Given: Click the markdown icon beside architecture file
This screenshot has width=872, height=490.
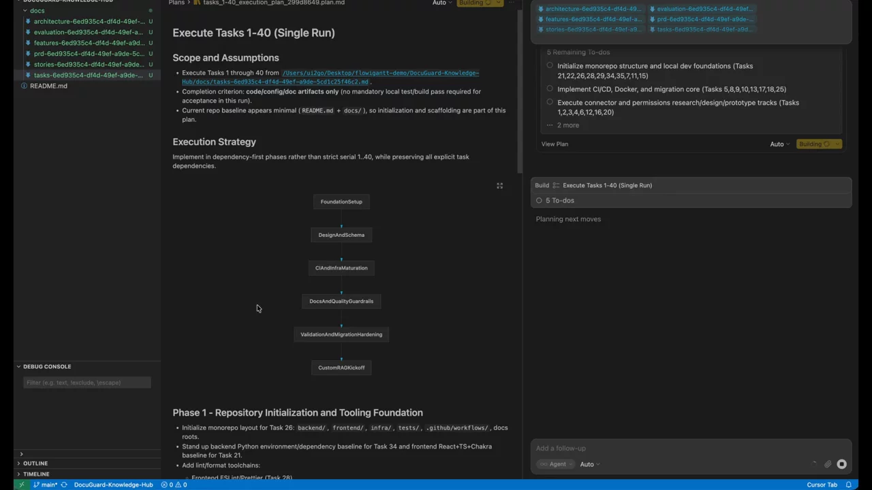Looking at the screenshot, I should [x=29, y=21].
